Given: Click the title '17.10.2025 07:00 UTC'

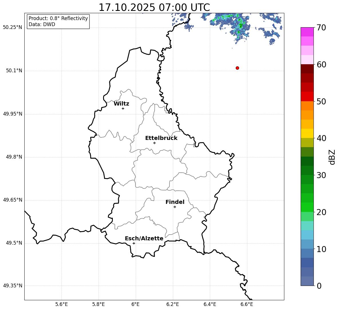Looking at the screenshot, I should pyautogui.click(x=154, y=7).
